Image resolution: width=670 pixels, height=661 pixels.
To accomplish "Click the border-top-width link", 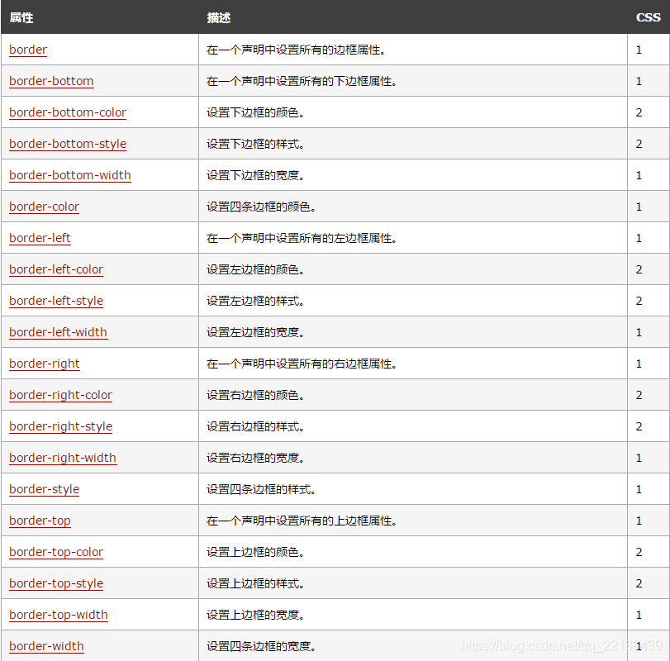I will click(58, 615).
